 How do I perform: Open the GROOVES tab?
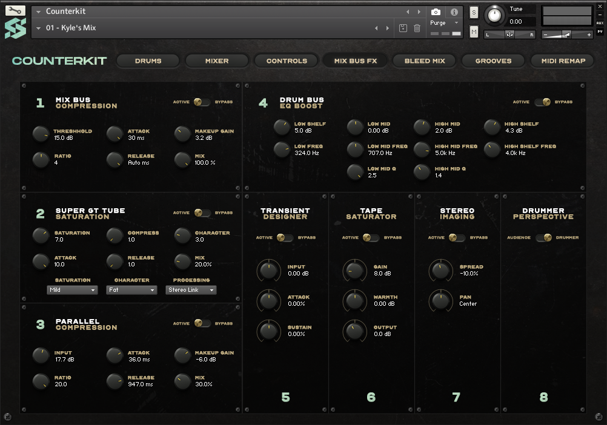[x=493, y=61]
